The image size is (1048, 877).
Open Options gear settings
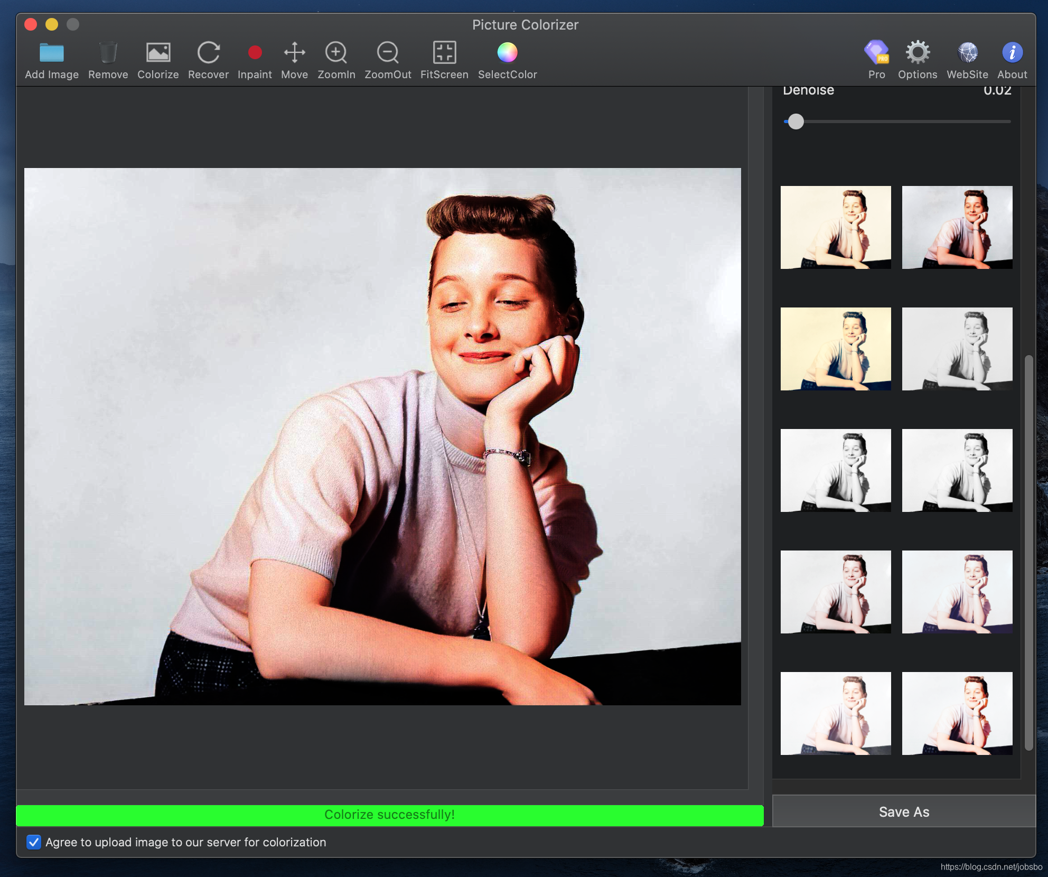click(x=918, y=53)
